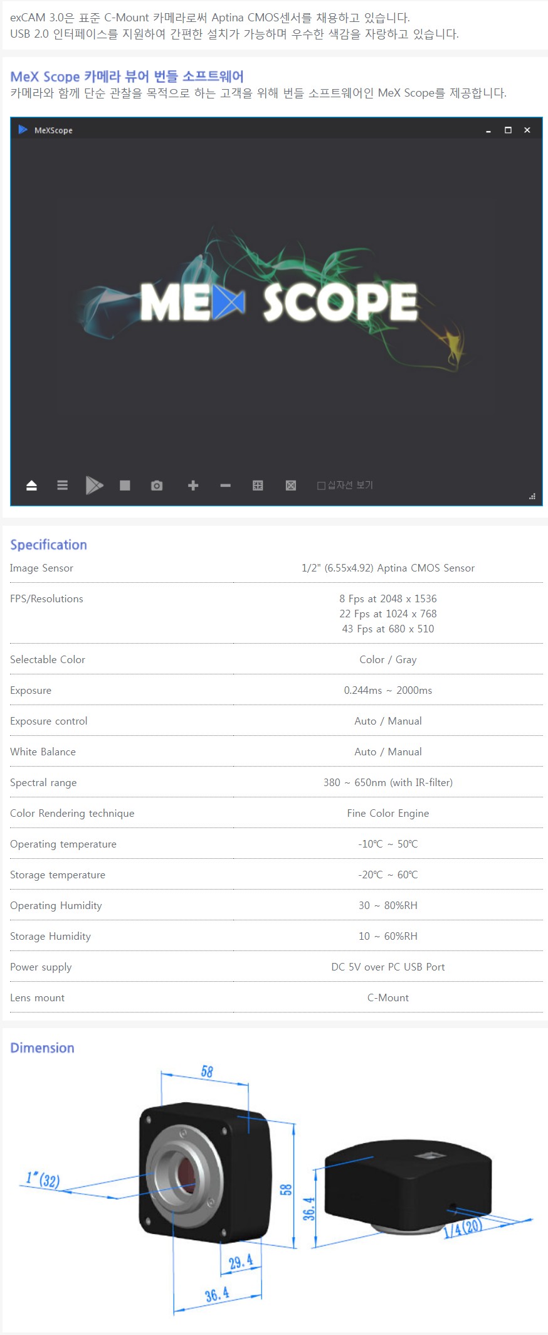This screenshot has height=1335, width=548.
Task: Click the '-10℃ ~ 50℃' value
Action: [x=388, y=844]
